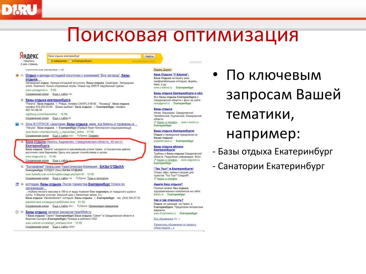
Task: Click the text "- Санатории Екатеринбург"
Action: click(268, 166)
